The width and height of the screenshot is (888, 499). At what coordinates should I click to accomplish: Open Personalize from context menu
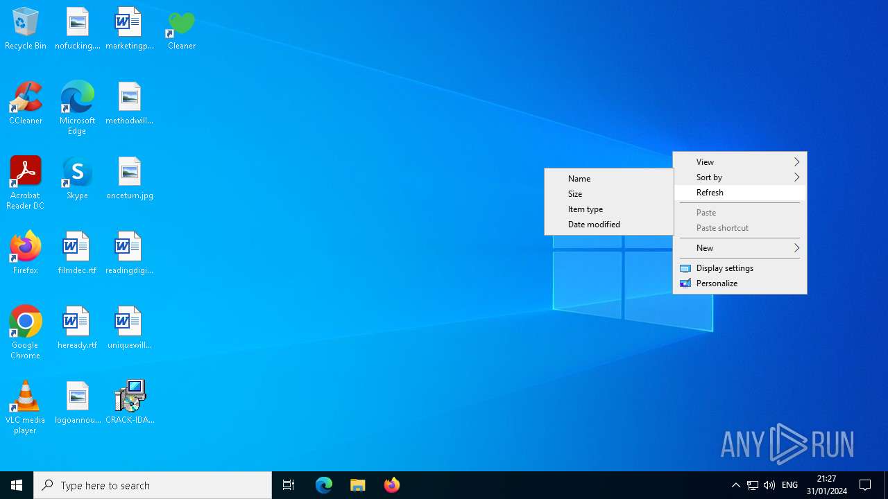pos(740,283)
